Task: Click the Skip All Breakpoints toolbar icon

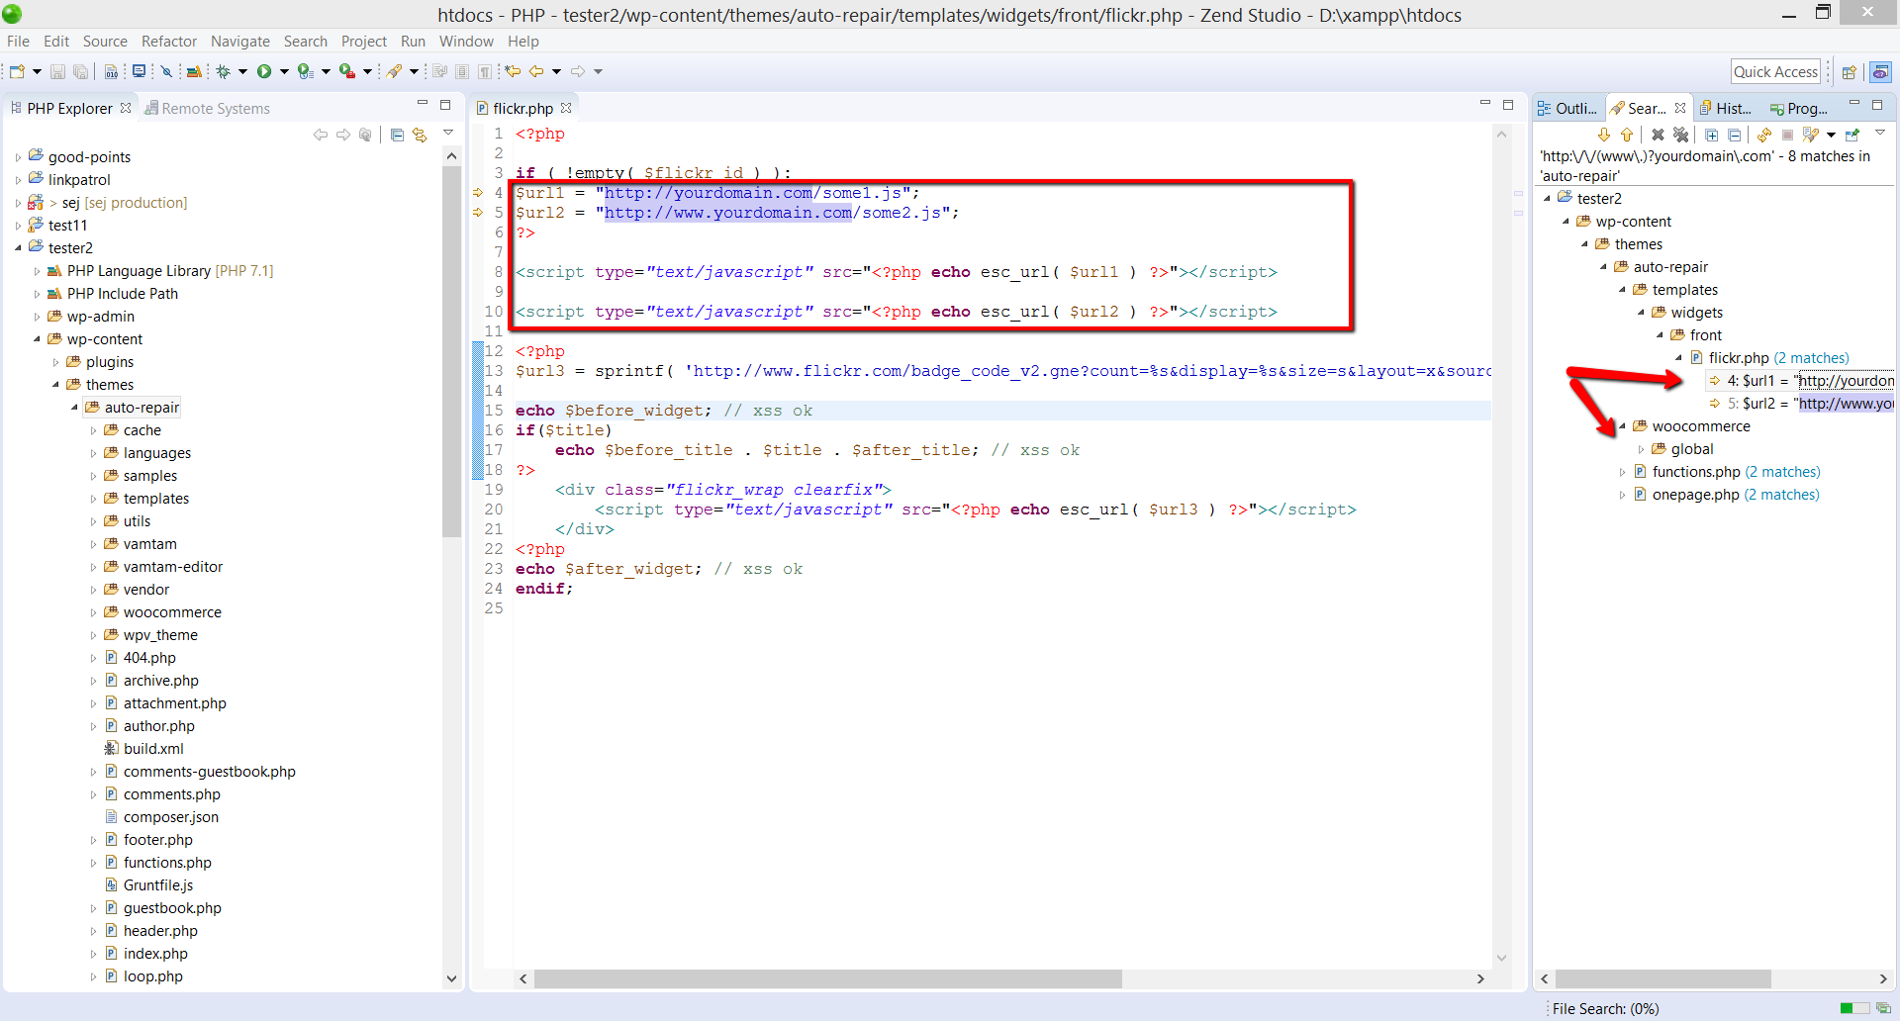Action: [x=167, y=71]
